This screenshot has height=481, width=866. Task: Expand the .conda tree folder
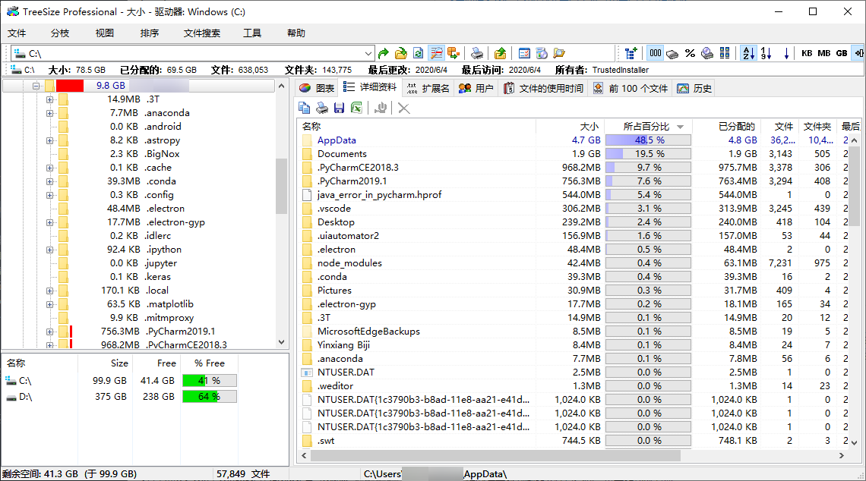49,181
